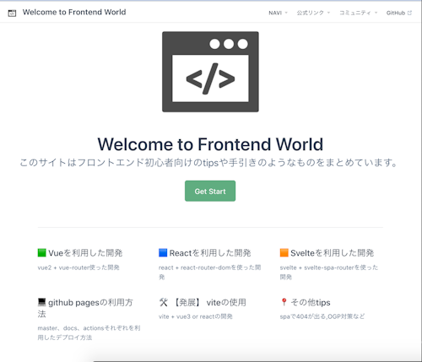Click the external link icon beside GitHub

click(409, 13)
